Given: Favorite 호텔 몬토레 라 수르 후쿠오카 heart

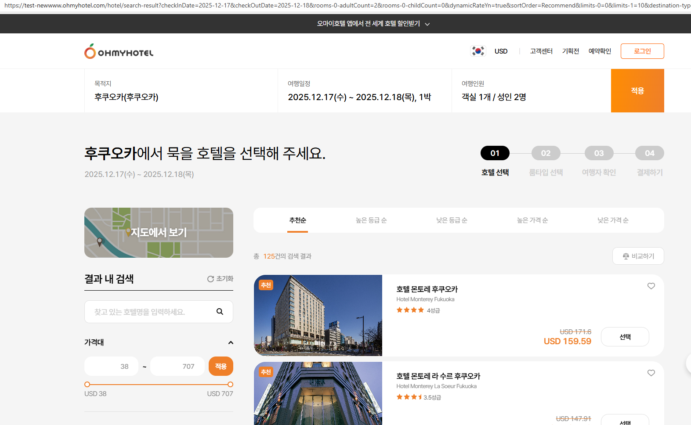Looking at the screenshot, I should click(651, 373).
